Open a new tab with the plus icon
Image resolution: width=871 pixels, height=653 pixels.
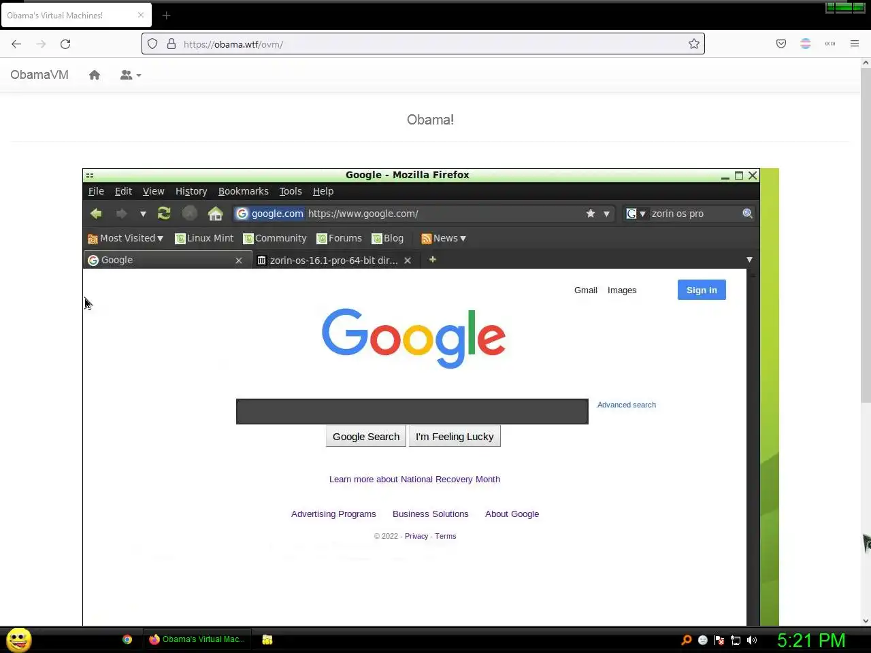(432, 259)
